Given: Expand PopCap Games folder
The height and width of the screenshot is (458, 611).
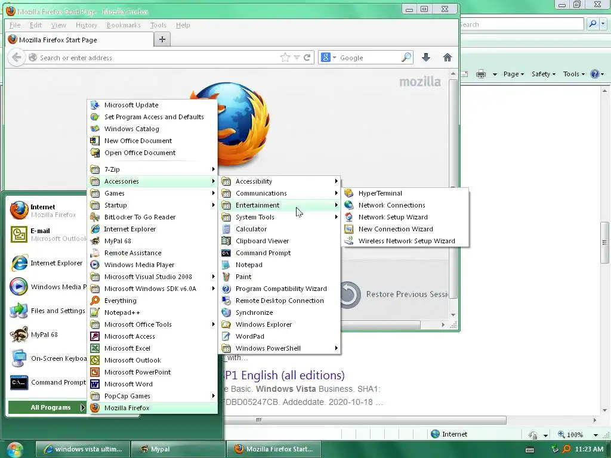Looking at the screenshot, I should (x=152, y=396).
